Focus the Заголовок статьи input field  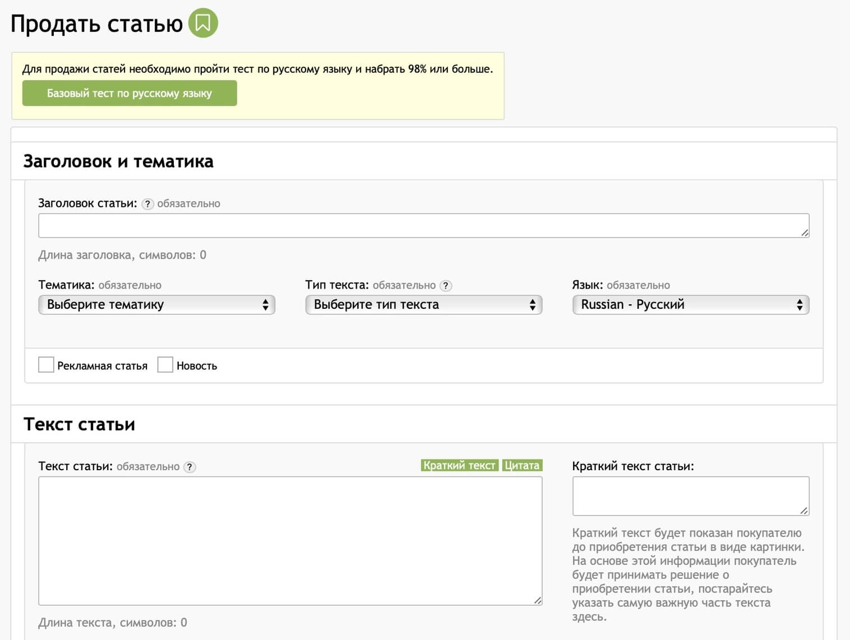[x=424, y=225]
